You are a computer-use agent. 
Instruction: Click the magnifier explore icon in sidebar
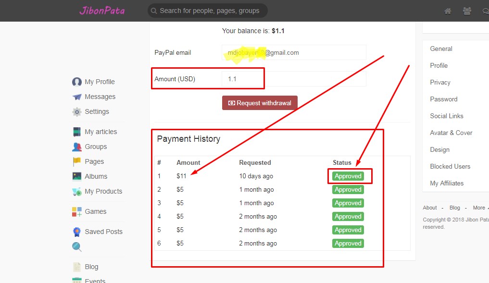[x=77, y=247]
